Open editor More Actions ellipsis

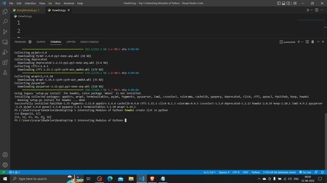pos(322,10)
